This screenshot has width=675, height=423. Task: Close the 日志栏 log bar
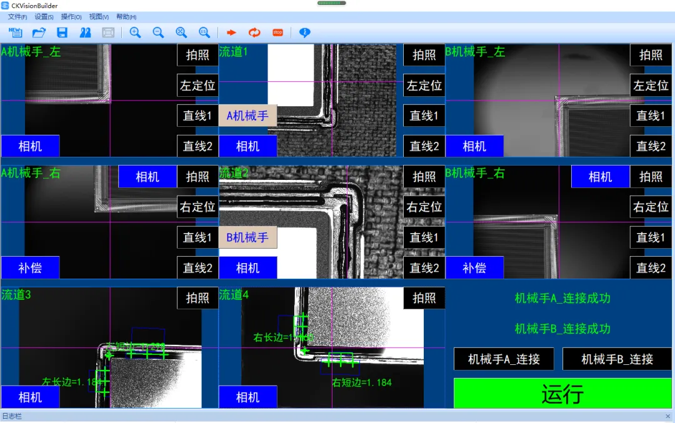(667, 416)
